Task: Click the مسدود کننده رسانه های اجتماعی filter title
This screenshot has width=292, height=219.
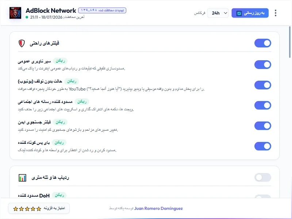Action: click(45, 102)
